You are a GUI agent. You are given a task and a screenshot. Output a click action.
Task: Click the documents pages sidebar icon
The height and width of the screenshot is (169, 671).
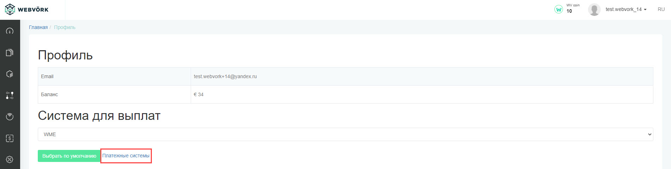(10, 53)
